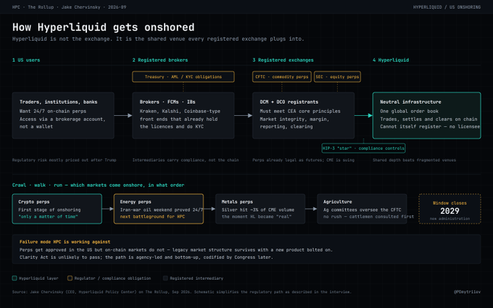Click the 'Crypto perps' card heading

click(x=34, y=201)
